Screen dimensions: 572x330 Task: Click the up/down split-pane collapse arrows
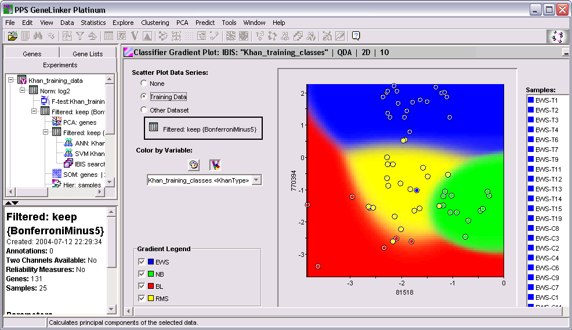tap(11, 203)
